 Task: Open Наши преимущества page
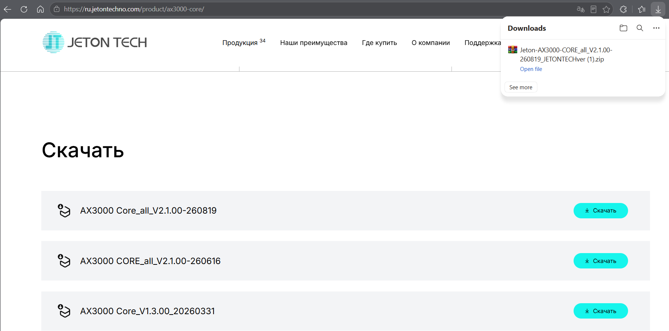pyautogui.click(x=314, y=43)
